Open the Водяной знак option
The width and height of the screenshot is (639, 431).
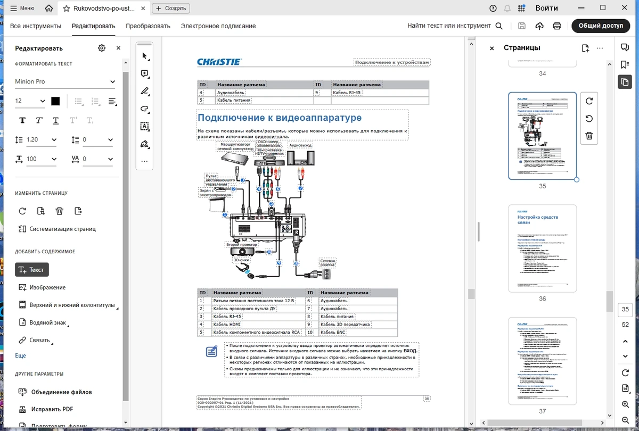click(x=44, y=322)
